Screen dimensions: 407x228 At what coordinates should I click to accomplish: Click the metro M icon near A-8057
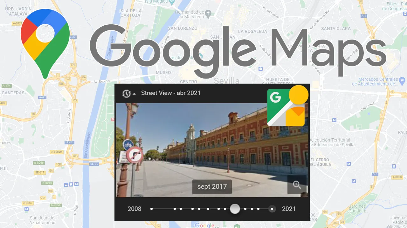26,209
